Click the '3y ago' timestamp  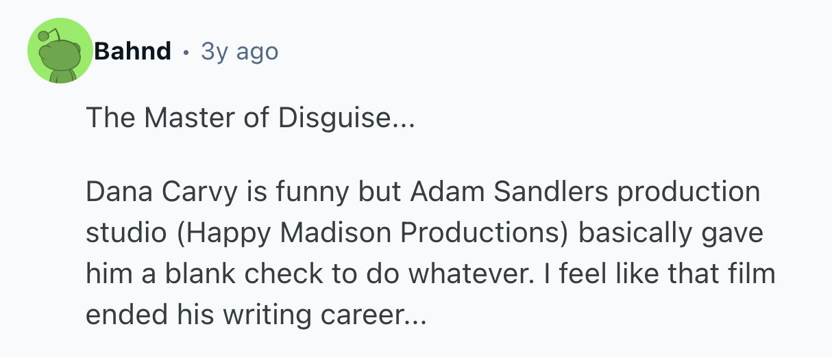coord(239,51)
